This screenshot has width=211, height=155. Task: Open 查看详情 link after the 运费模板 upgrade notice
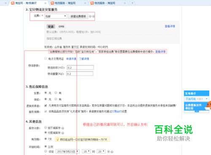(x=160, y=52)
